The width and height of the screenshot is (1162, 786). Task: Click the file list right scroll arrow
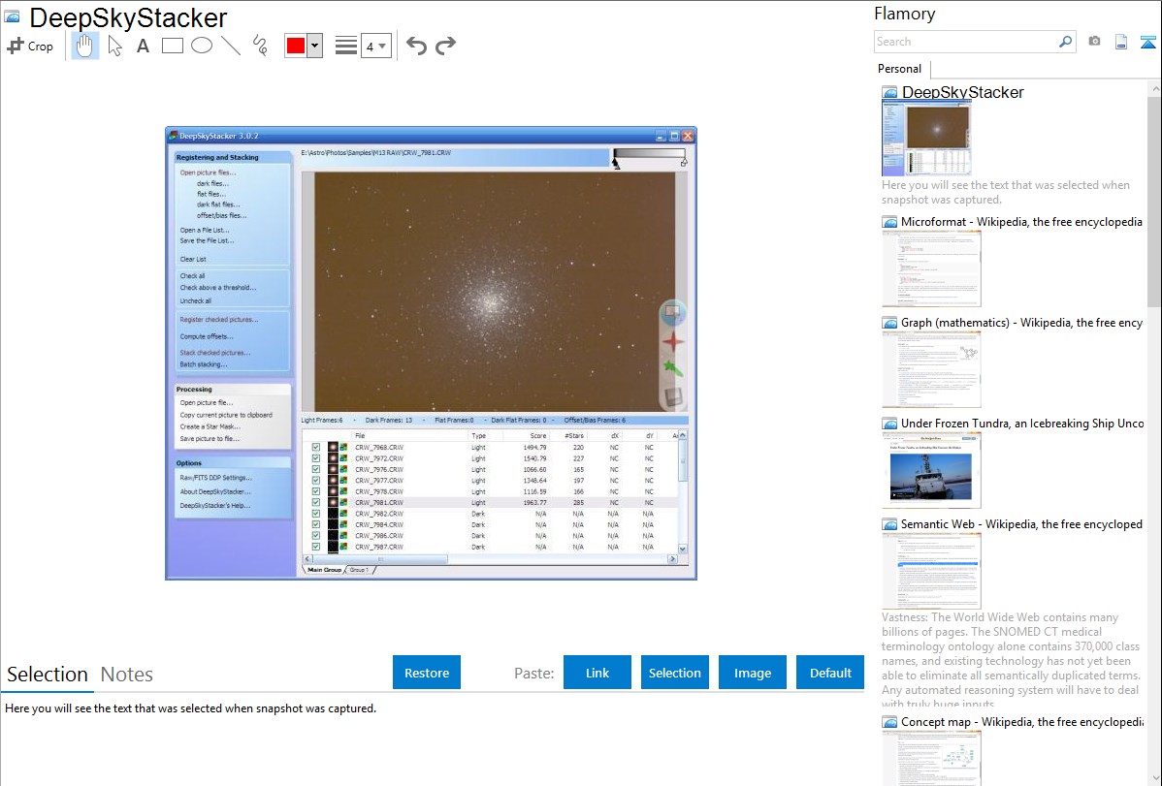672,559
